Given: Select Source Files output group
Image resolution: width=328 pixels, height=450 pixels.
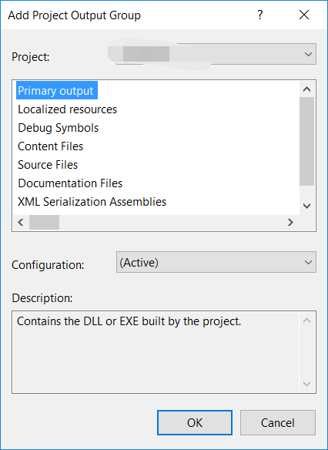Looking at the screenshot, I should coord(48,165).
